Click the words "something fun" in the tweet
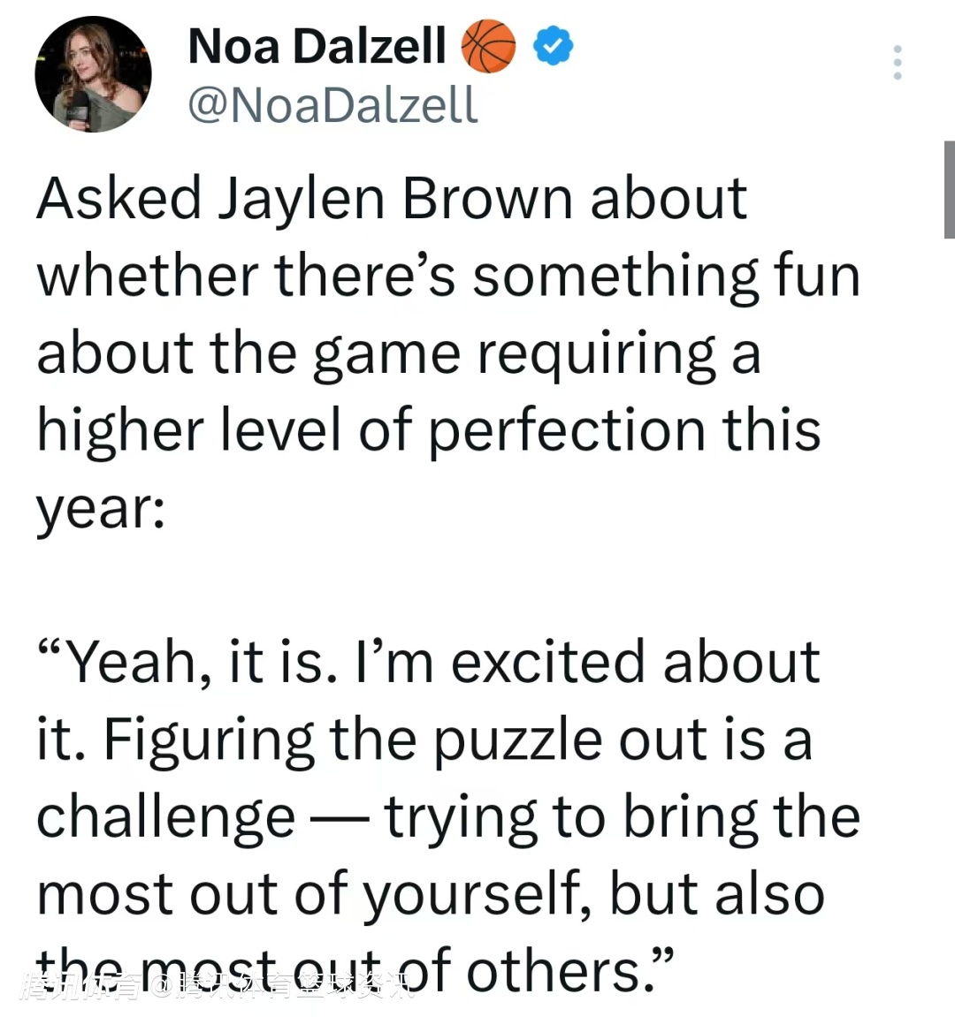The width and height of the screenshot is (955, 1017). [x=666, y=276]
